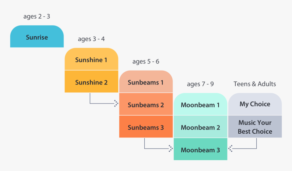This screenshot has width=292, height=171.
Task: Click the dotted arrow right of Moonbeam 3
Action: coord(230,149)
